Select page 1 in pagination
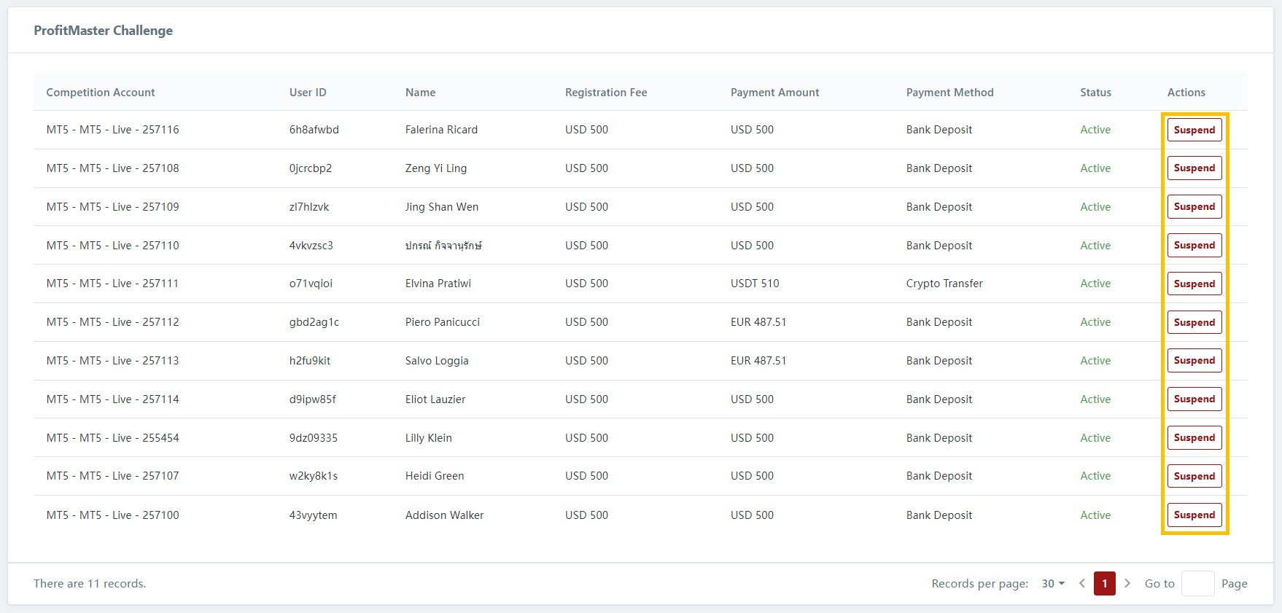The height and width of the screenshot is (613, 1282). (x=1104, y=584)
